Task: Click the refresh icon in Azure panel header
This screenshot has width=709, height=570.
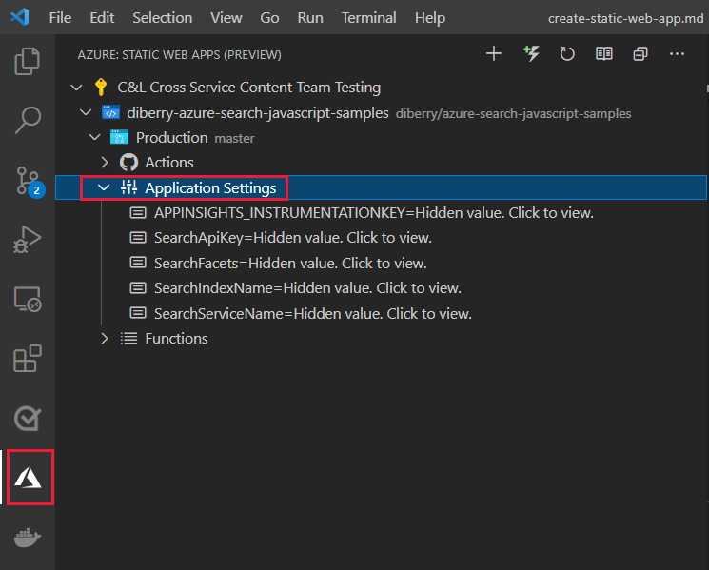Action: pyautogui.click(x=567, y=54)
